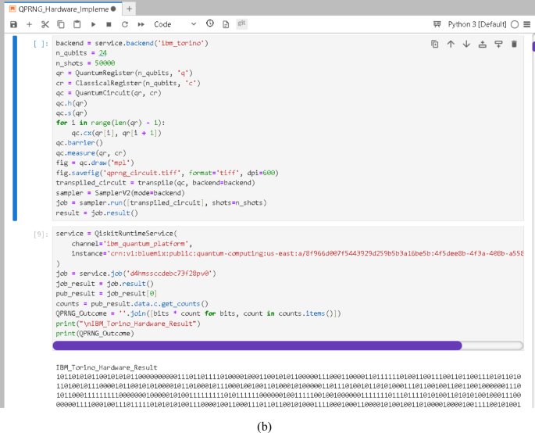The height and width of the screenshot is (433, 535).
Task: Click the git toolbar button
Action: (241, 24)
